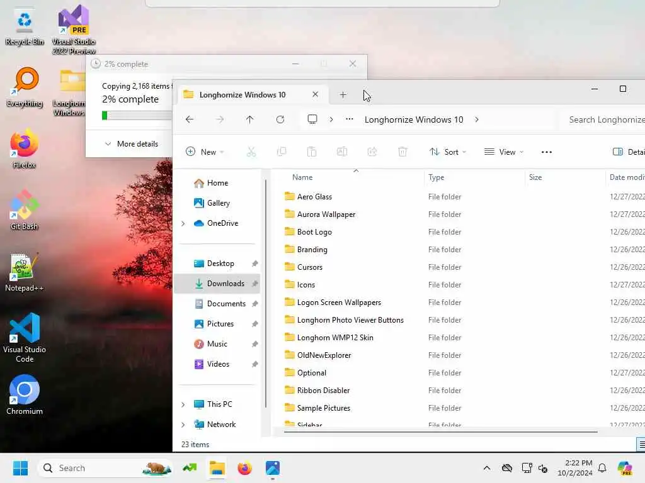645x483 pixels.
Task: Open Pictures in the navigation pane
Action: coord(217,324)
